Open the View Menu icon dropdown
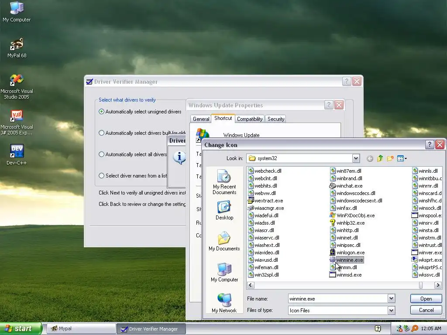The image size is (447, 335). tap(402, 158)
